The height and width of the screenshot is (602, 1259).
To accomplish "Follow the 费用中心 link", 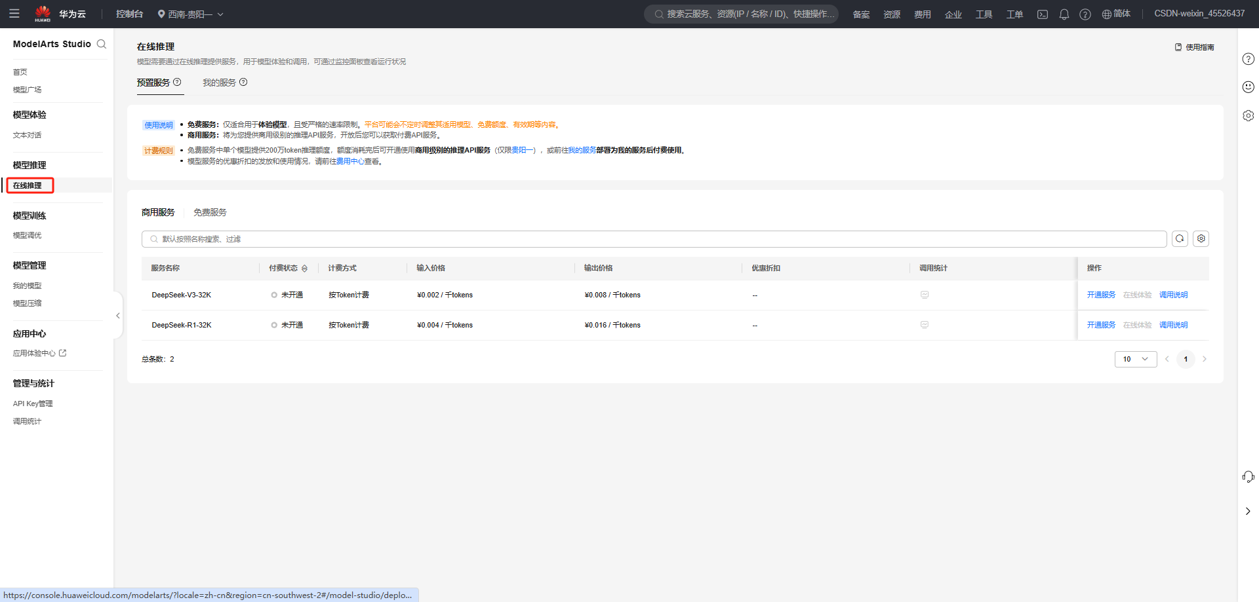I will point(350,161).
